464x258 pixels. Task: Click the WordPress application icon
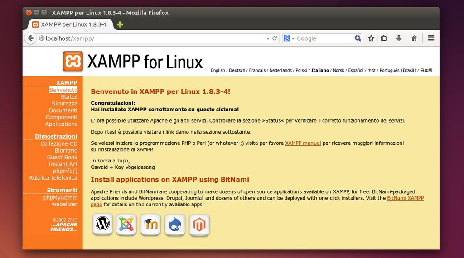pos(102,224)
